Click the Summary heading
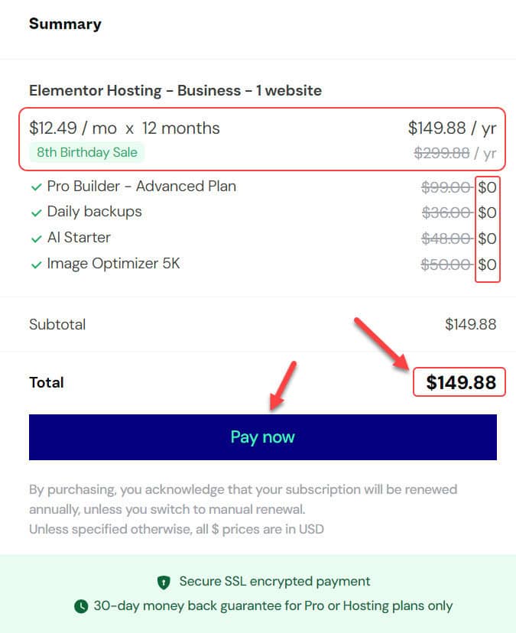516x633 pixels. click(65, 24)
